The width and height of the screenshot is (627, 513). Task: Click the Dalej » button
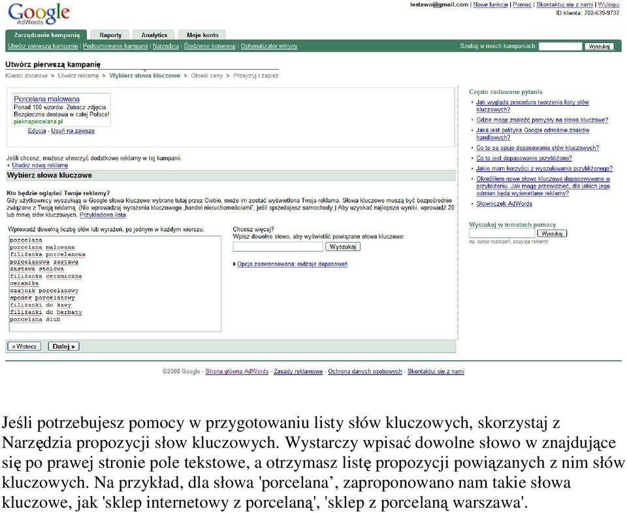point(63,346)
